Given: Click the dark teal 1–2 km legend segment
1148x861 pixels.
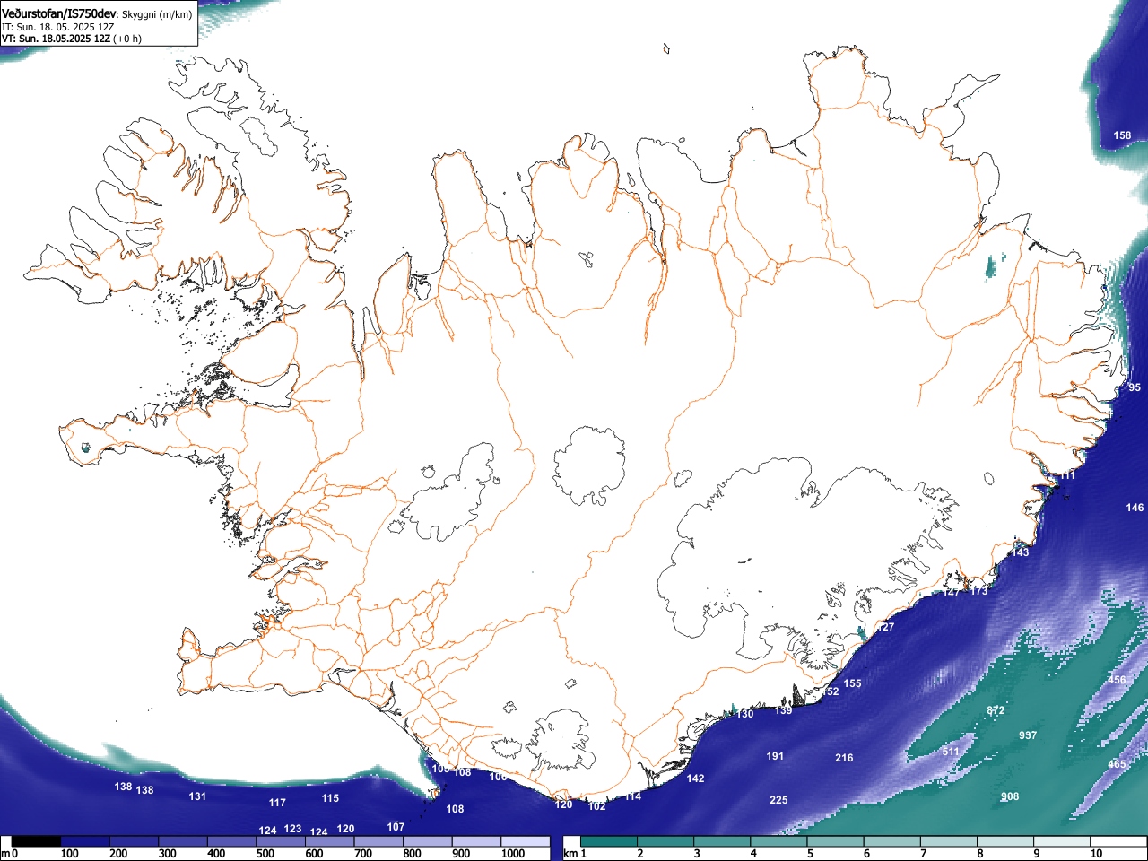Looking at the screenshot, I should [610, 841].
